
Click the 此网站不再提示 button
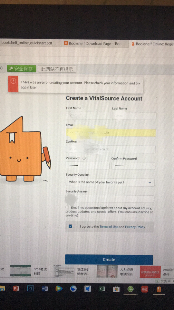point(57,69)
